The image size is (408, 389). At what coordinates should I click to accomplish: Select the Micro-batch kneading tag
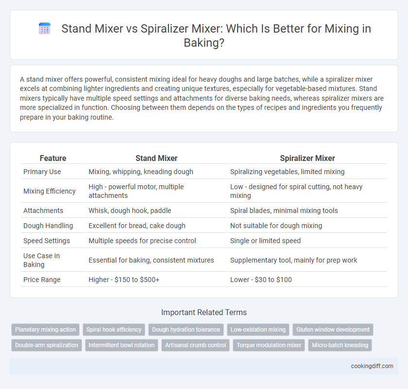pos(340,345)
